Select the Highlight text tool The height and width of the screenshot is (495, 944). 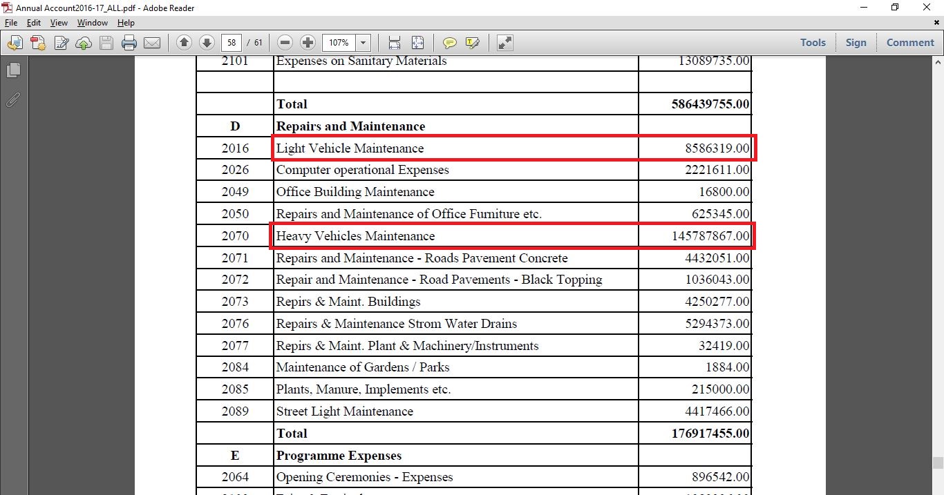coord(473,43)
